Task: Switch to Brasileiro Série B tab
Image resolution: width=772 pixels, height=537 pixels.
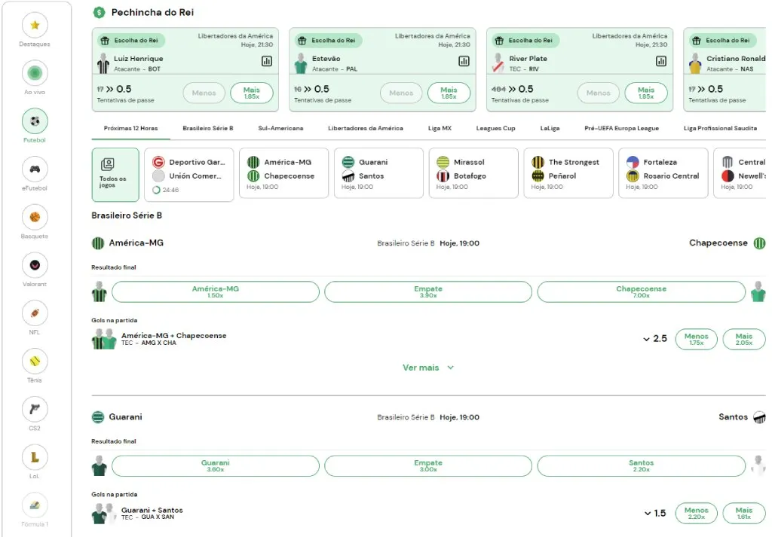Action: click(x=208, y=128)
